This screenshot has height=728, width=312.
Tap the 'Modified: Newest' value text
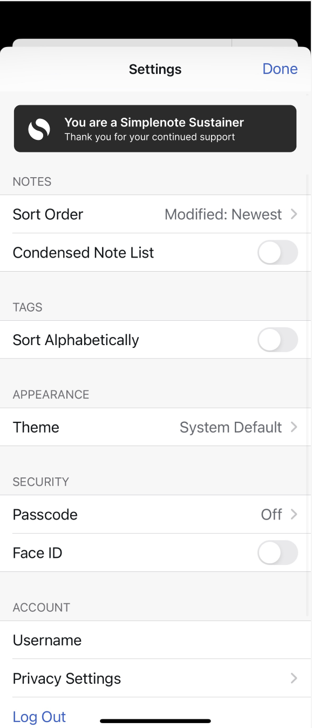(223, 214)
